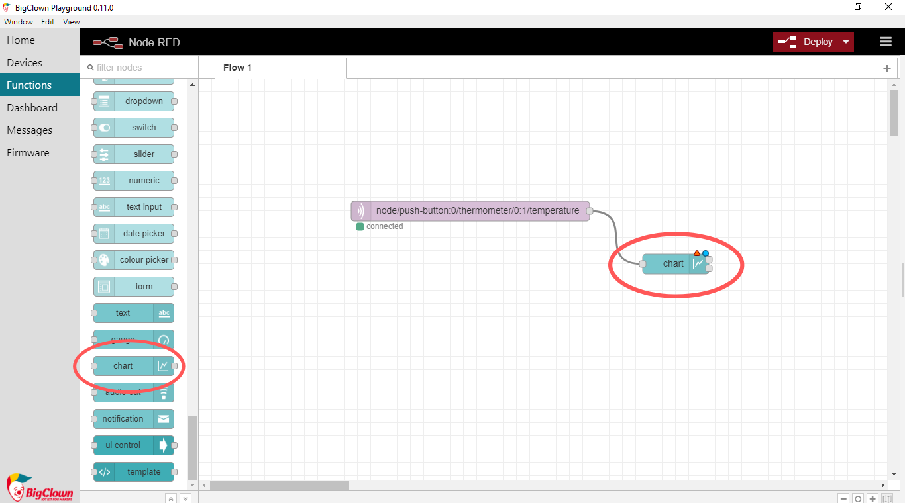Click the BigClown logo
This screenshot has height=503, width=905.
[40, 488]
